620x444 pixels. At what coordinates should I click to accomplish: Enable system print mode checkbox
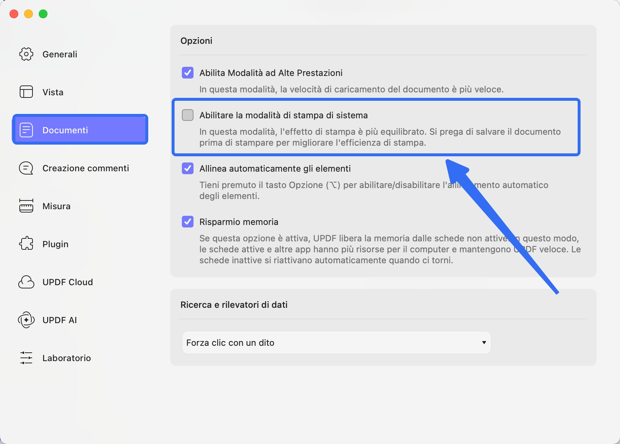pos(188,115)
